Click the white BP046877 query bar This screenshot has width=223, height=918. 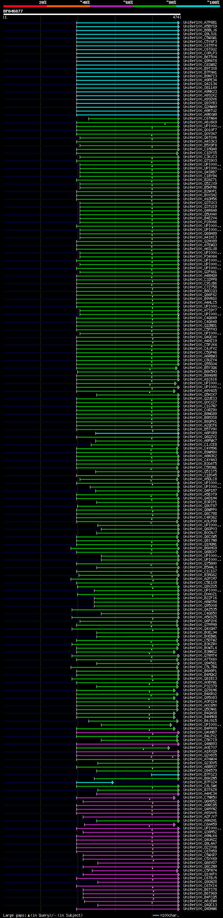pos(92,15)
